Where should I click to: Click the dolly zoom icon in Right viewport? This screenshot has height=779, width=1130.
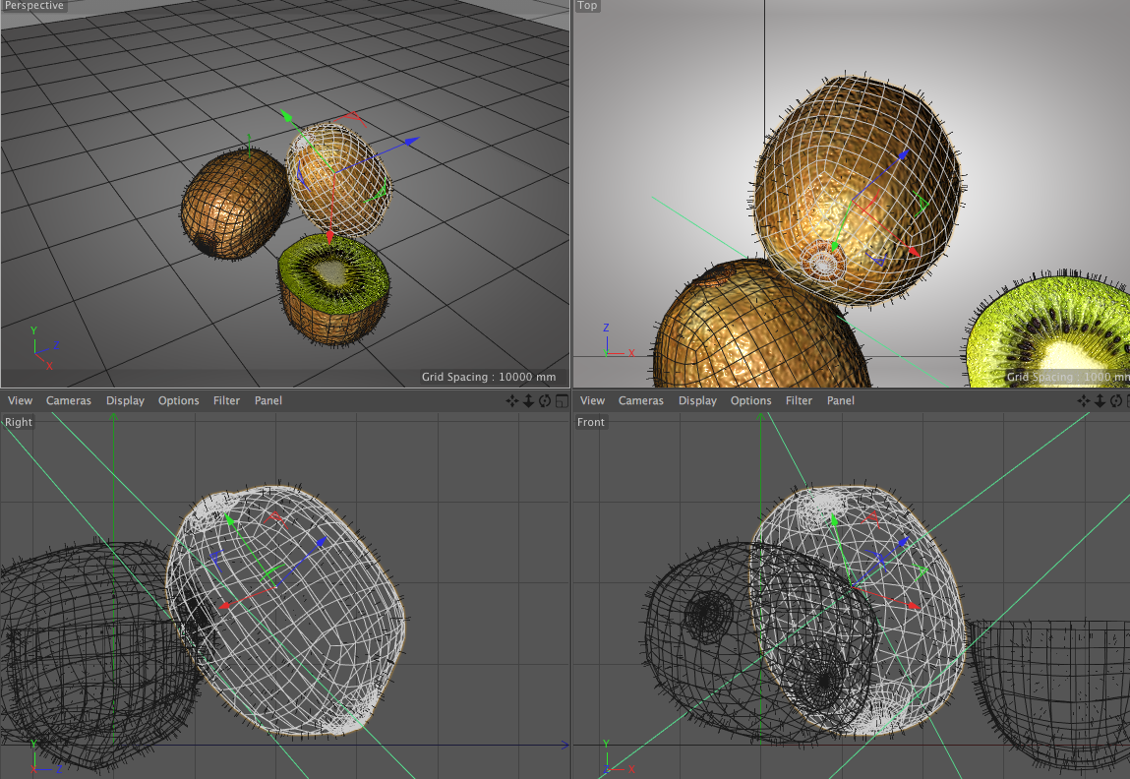click(x=528, y=400)
